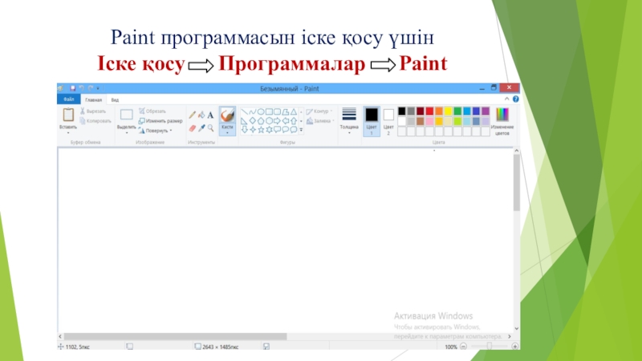Pick the Color picker eyedropper tool
Image resolution: width=642 pixels, height=361 pixels.
tap(201, 128)
